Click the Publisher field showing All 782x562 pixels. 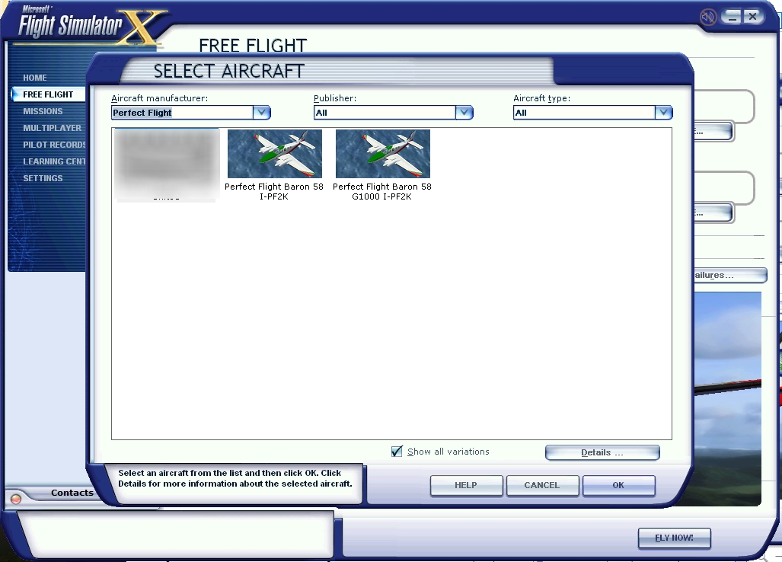pos(385,113)
